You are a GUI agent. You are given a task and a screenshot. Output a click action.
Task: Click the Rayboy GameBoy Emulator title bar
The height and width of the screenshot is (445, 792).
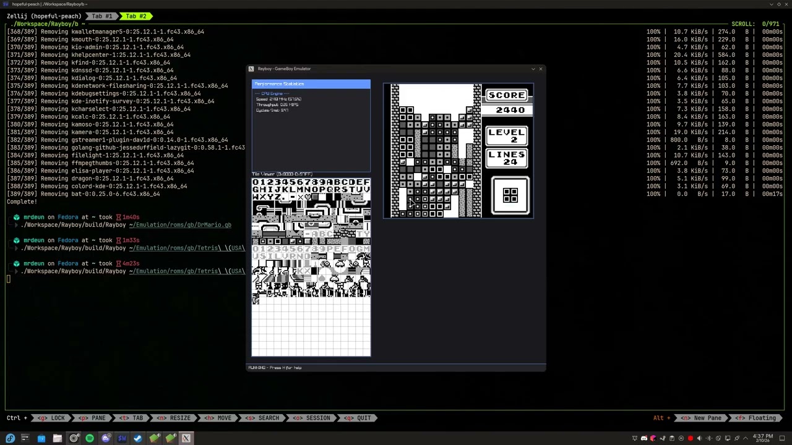[x=396, y=69]
